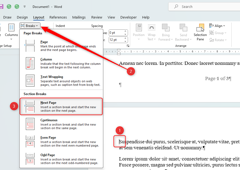
Task: Insert an Even Page section break
Action: click(61, 141)
